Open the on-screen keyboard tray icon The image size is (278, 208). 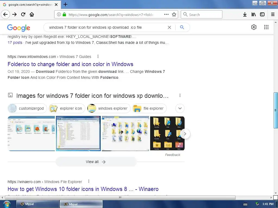coord(245,204)
